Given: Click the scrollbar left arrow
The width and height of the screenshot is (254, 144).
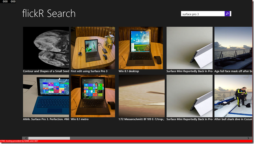Looking at the screenshot, I should [26, 138].
